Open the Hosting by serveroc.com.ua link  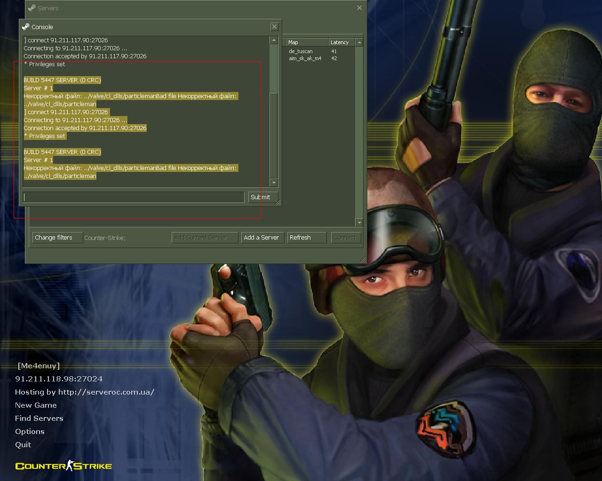(x=85, y=392)
